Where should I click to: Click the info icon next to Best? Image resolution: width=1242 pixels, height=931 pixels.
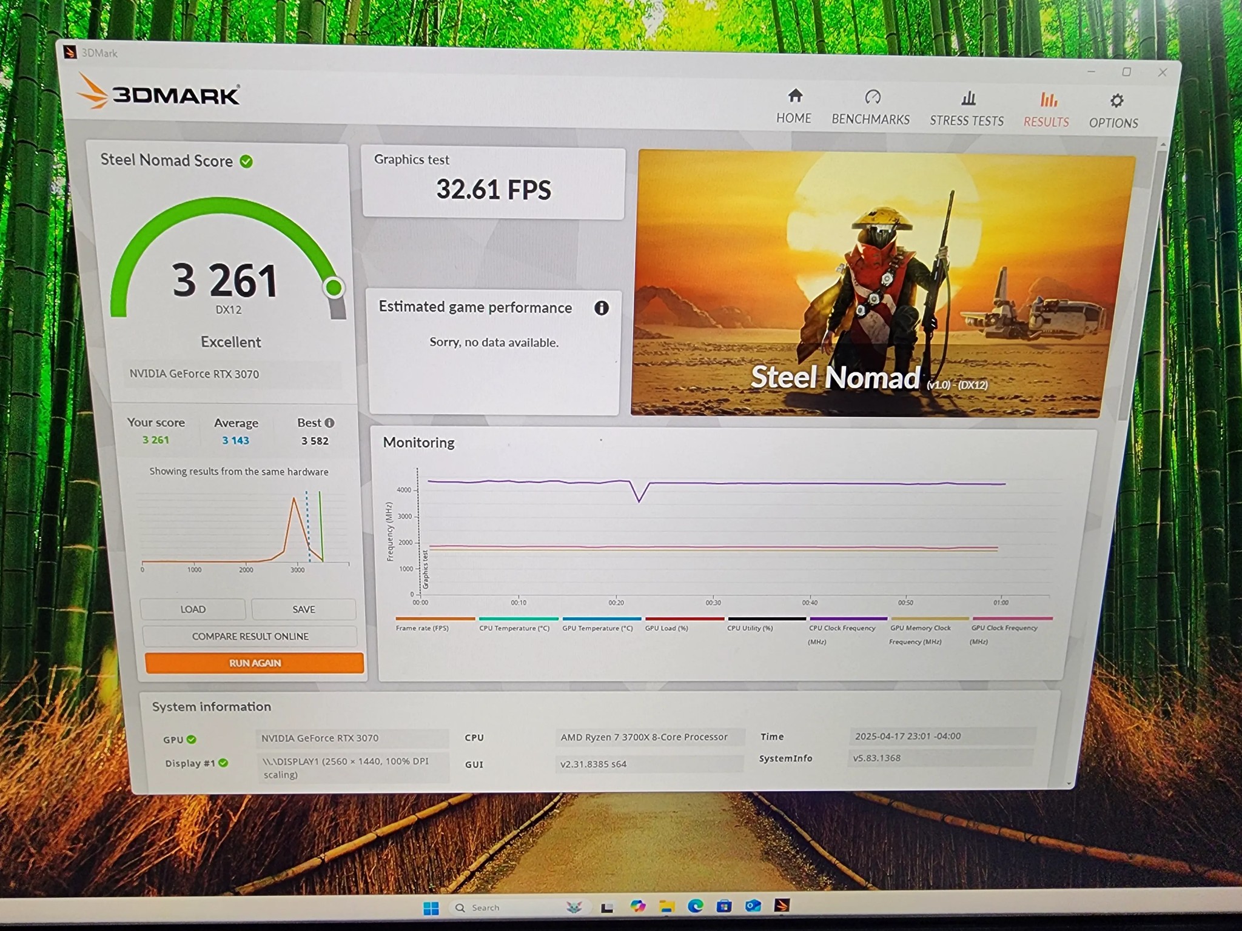click(329, 423)
